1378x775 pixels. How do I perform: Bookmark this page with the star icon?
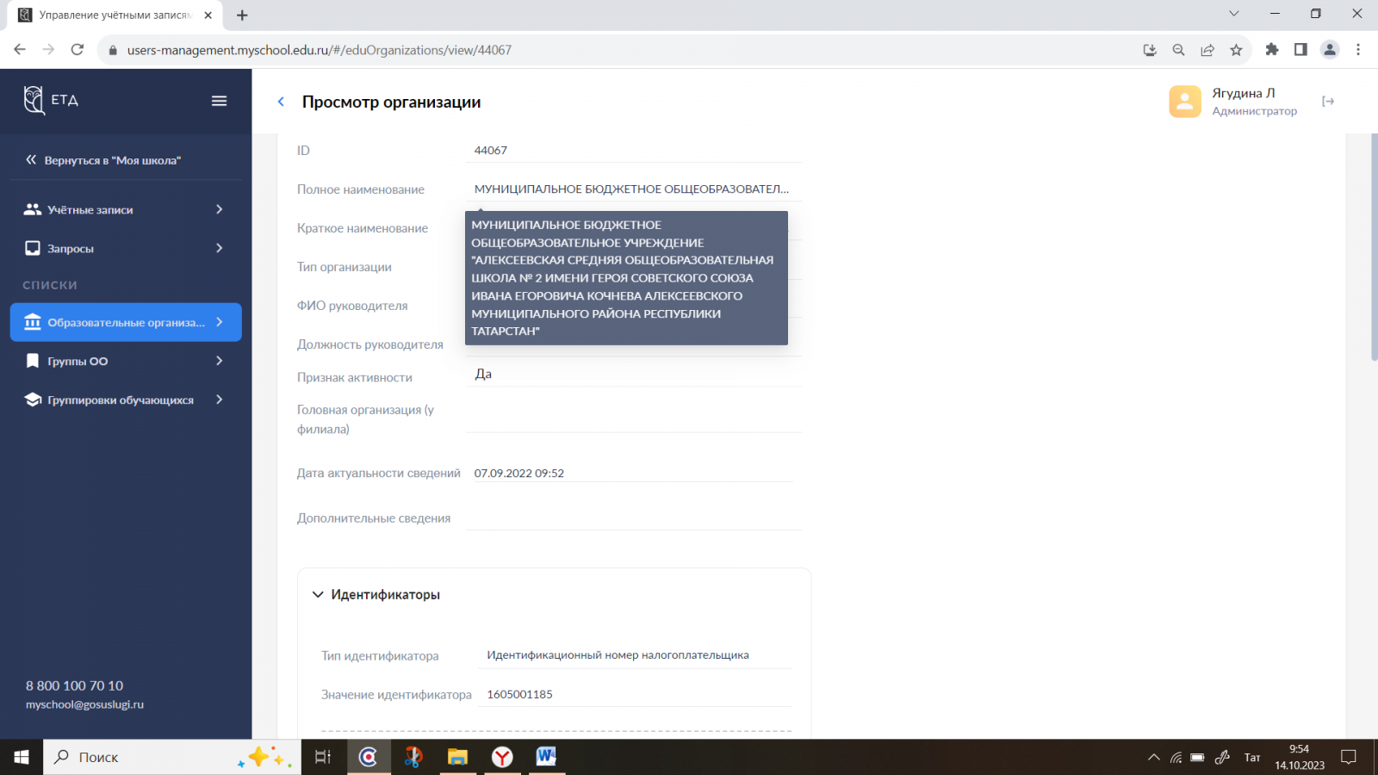pos(1236,50)
